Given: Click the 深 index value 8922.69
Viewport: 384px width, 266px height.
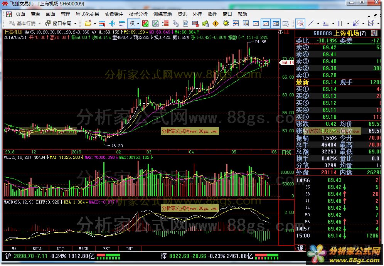Looking at the screenshot, I should coord(179,256).
